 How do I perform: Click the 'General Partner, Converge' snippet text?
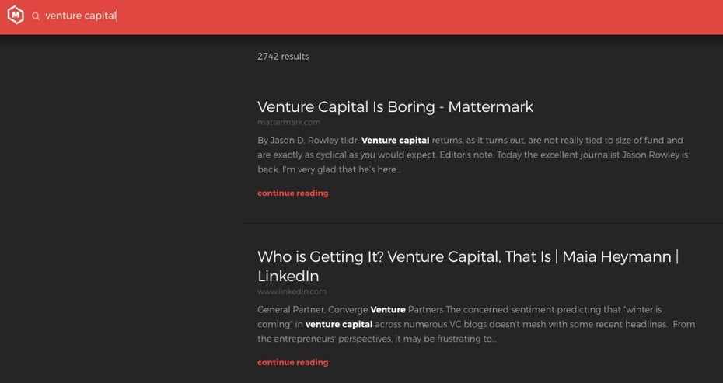click(x=313, y=310)
